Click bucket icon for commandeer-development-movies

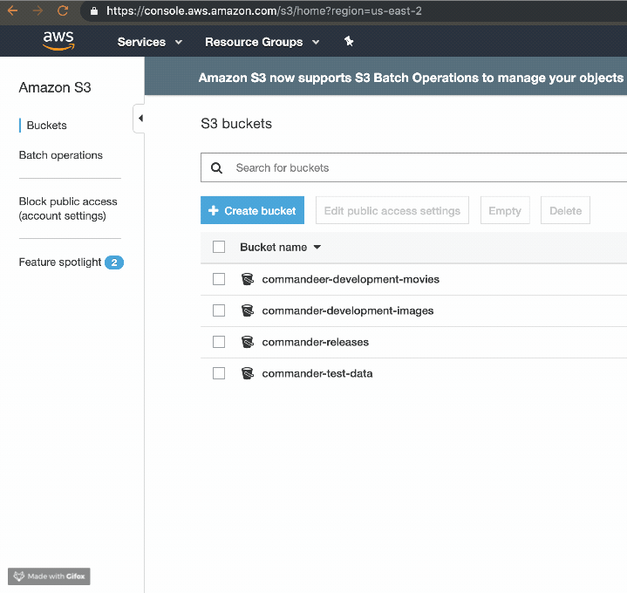tap(248, 279)
